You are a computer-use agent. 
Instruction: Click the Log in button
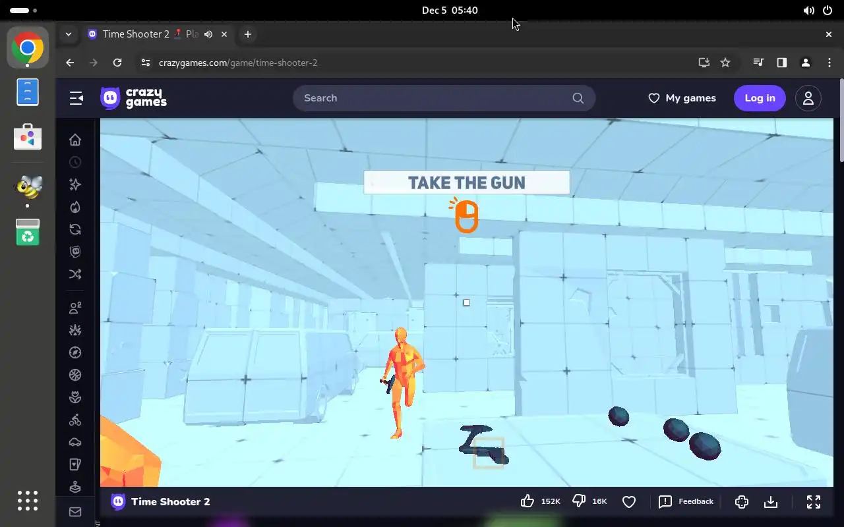coord(760,98)
